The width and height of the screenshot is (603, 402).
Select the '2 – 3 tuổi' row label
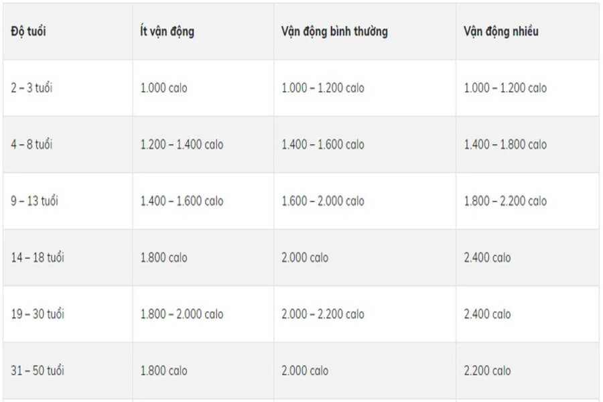[x=31, y=88]
